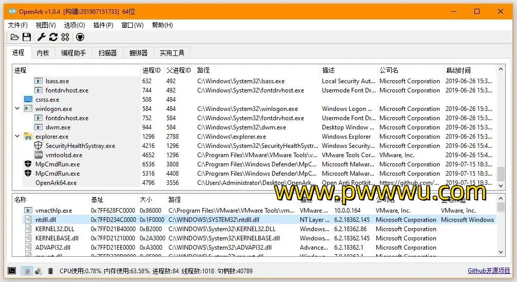This screenshot has width=517, height=282.
Task: Click the open folder toolbar icon
Action: pos(15,37)
